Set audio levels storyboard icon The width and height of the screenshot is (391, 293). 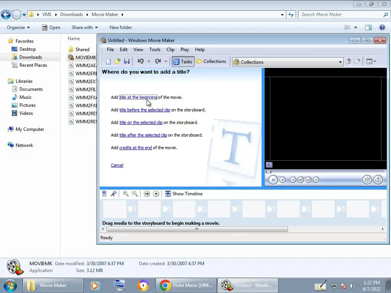pos(104,193)
